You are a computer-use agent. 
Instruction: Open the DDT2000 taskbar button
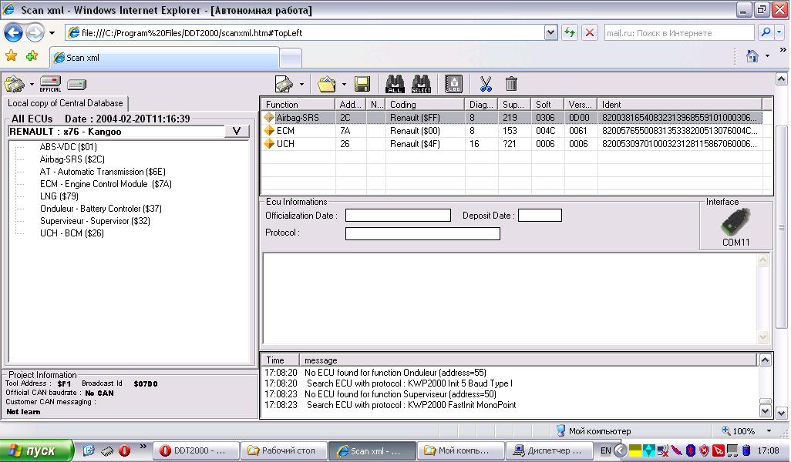(196, 450)
